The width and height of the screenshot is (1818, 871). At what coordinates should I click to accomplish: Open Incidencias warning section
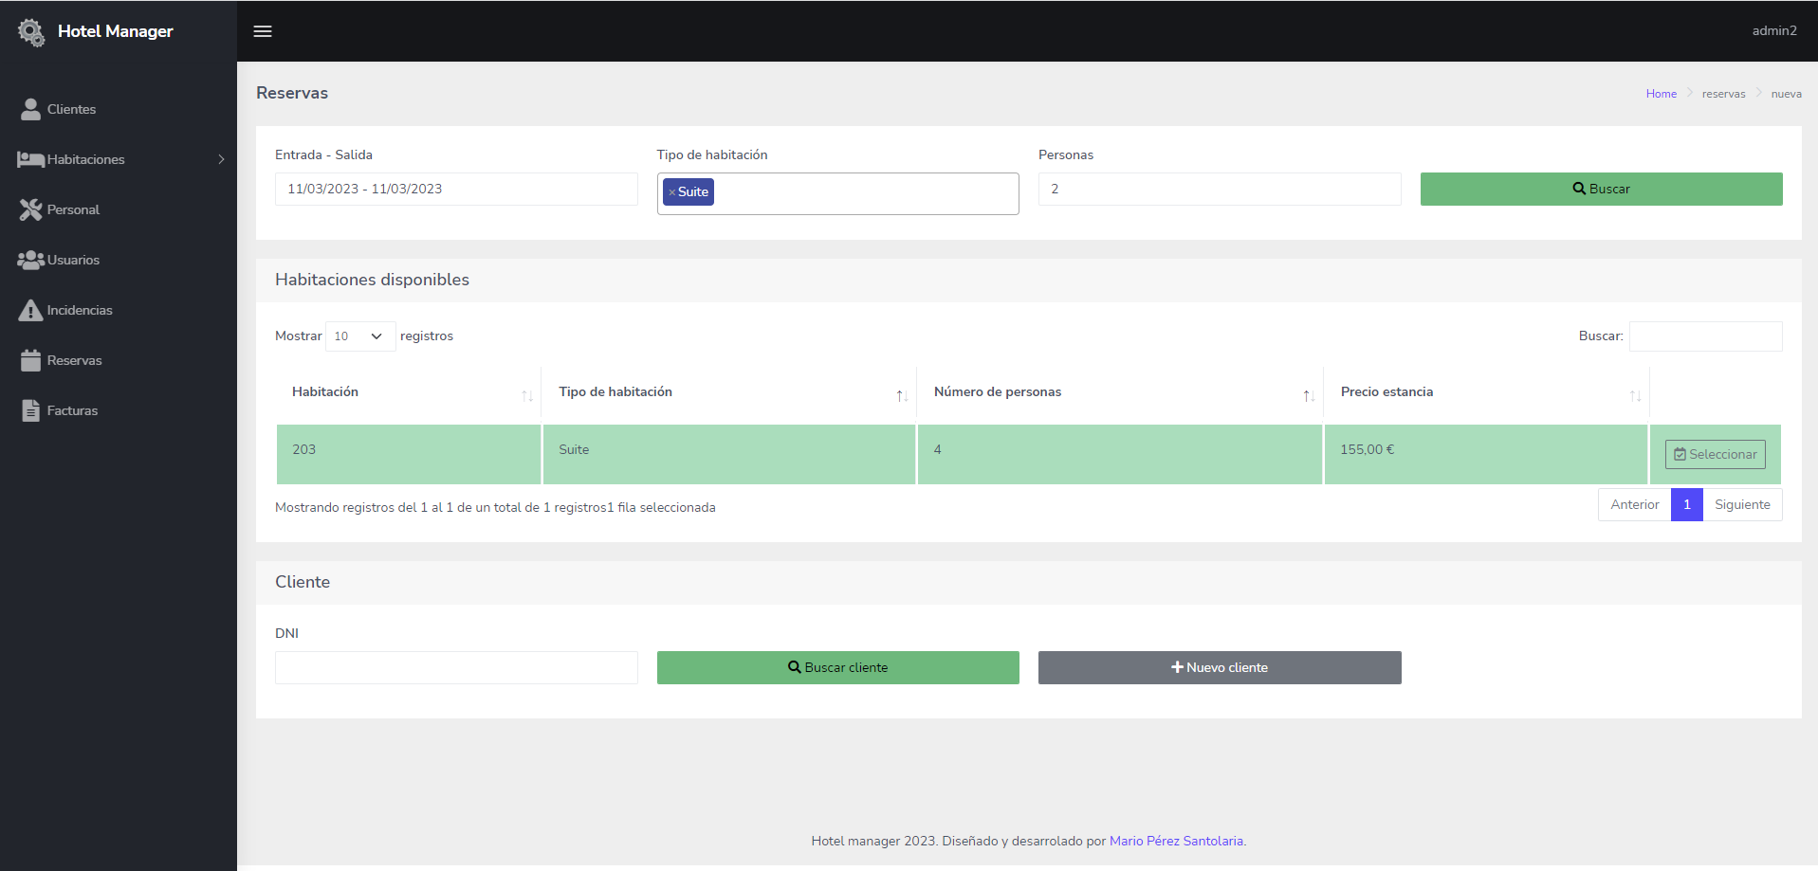click(x=79, y=310)
